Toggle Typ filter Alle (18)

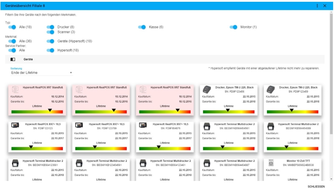click(12, 27)
